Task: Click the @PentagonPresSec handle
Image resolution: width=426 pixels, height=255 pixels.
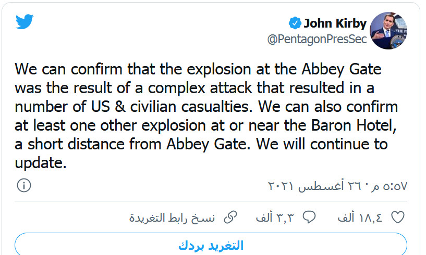Action: [317, 39]
